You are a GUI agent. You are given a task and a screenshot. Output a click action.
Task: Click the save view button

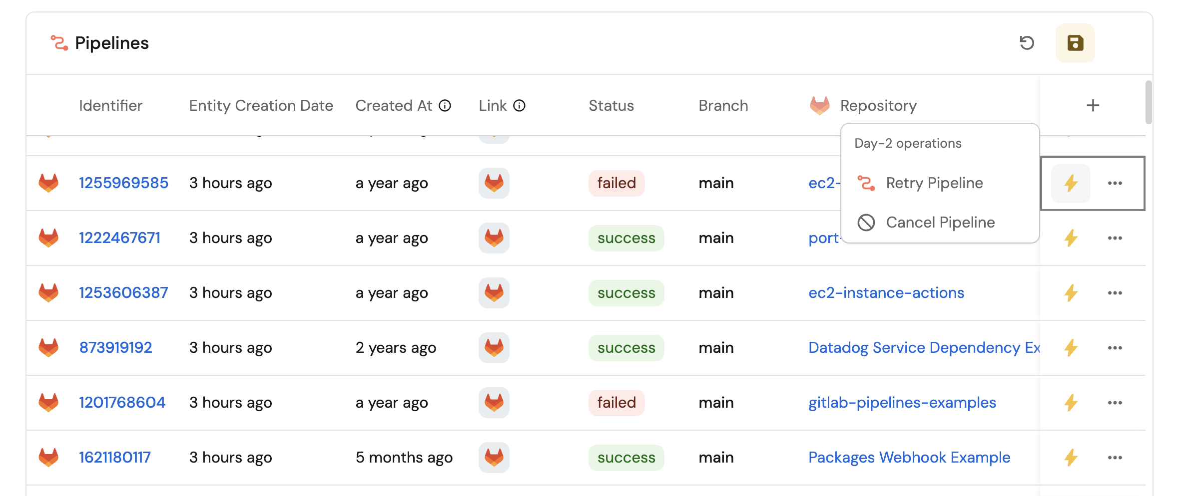(x=1075, y=43)
